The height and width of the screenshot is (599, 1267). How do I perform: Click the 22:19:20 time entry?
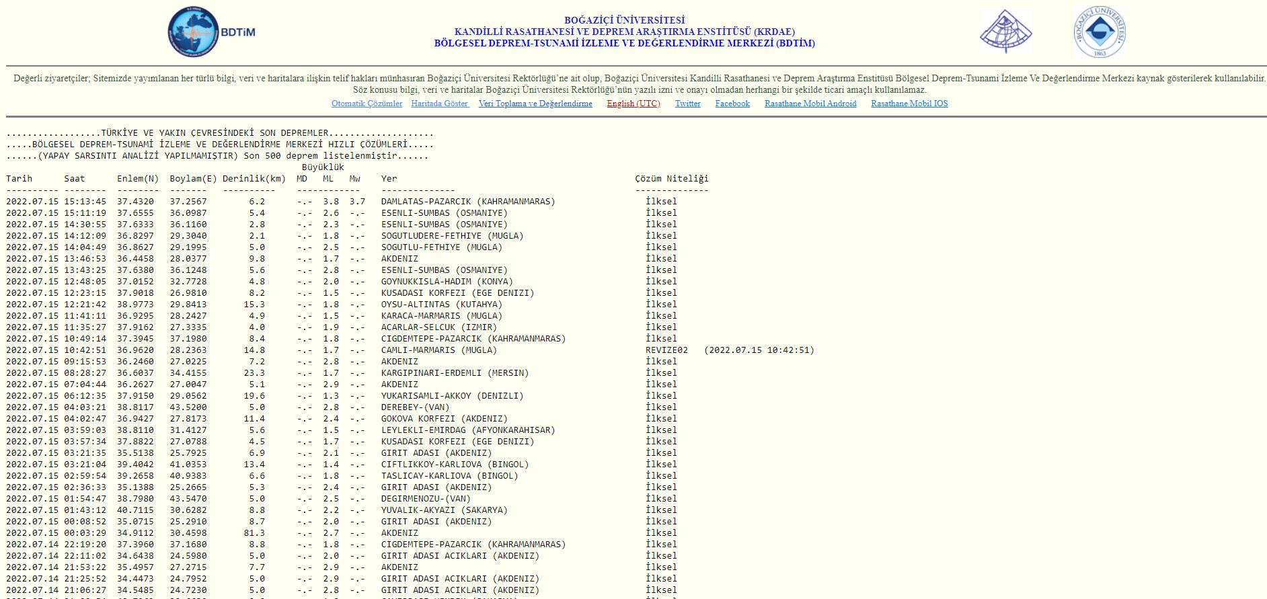tap(85, 545)
